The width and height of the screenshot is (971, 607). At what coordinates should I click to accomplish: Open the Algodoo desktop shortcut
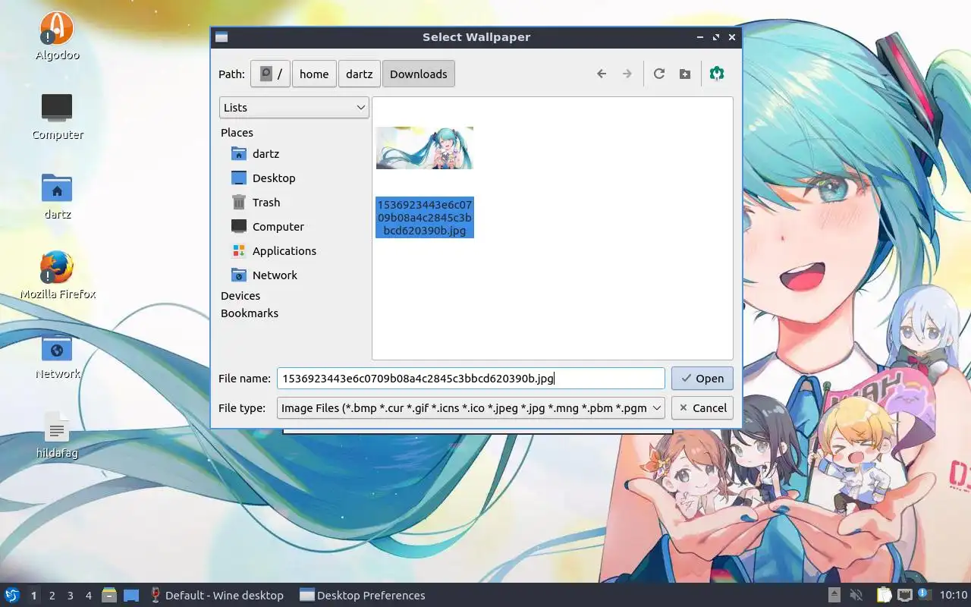pyautogui.click(x=57, y=36)
